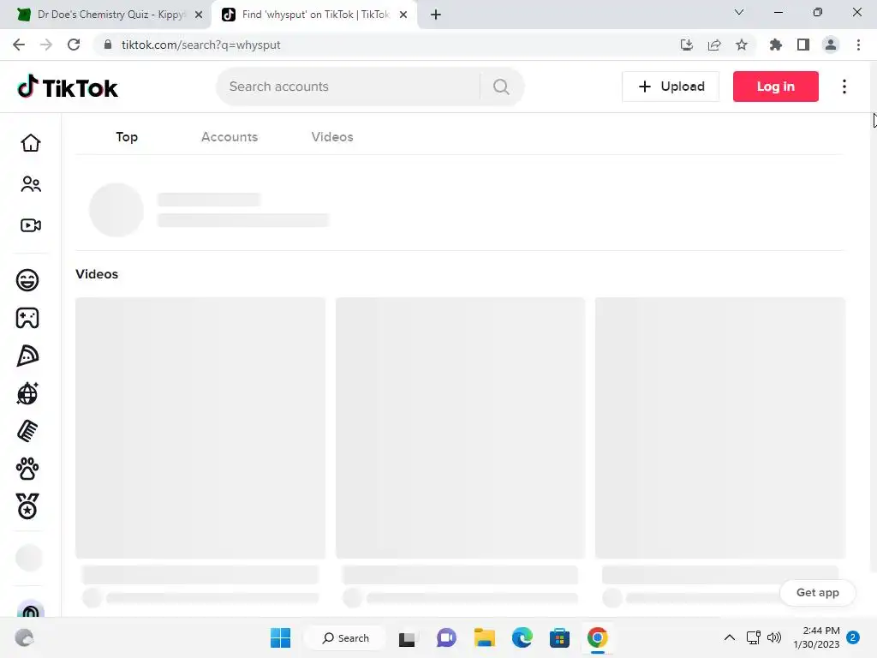
Task: Open the Chat app from the taskbar
Action: [446, 637]
